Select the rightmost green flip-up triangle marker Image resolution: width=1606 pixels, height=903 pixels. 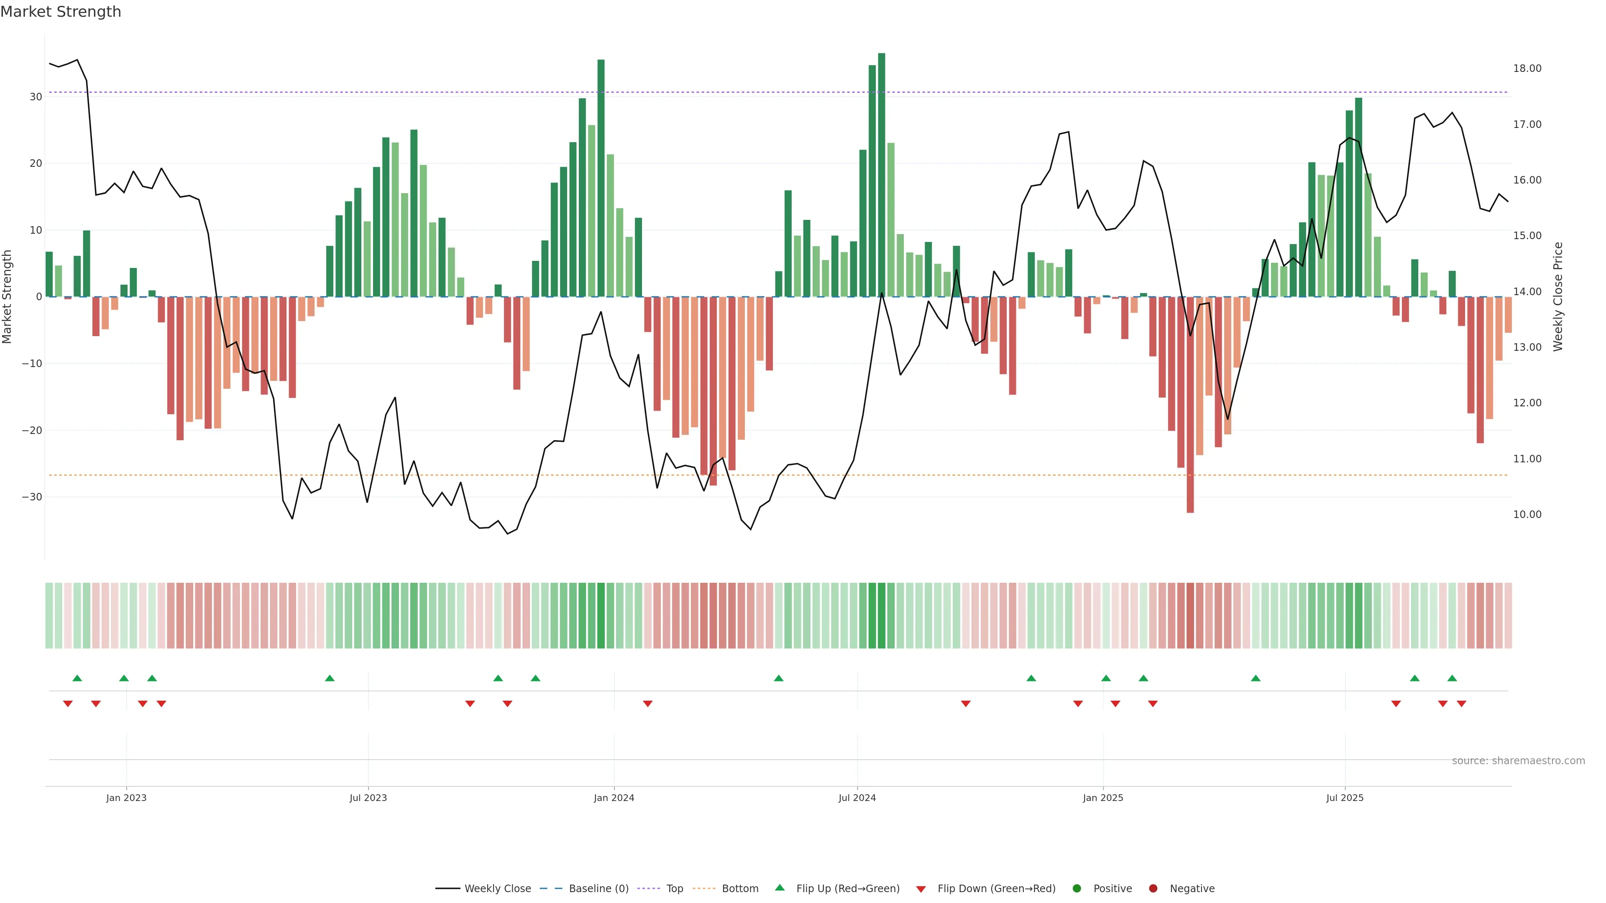pyautogui.click(x=1452, y=678)
